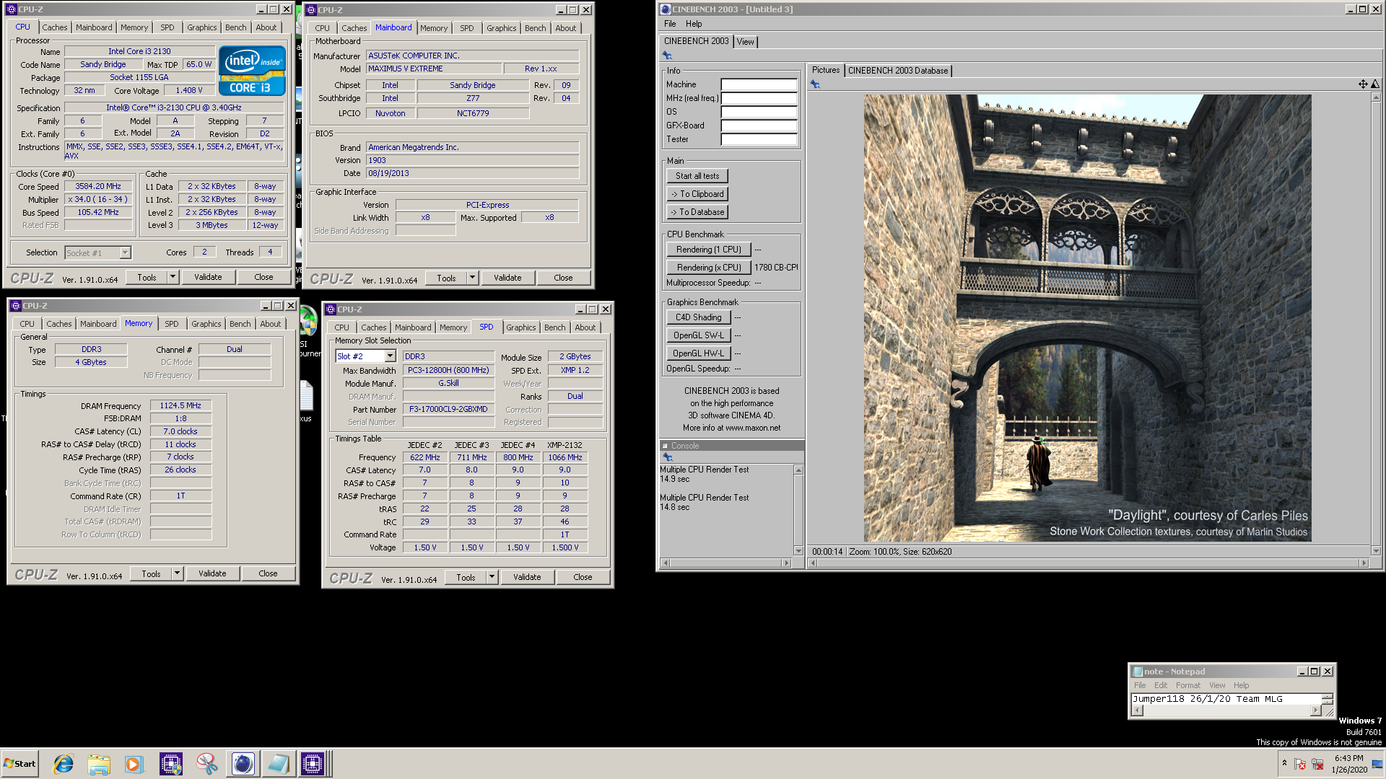
Task: Open Tools dropdown arrow in CPU-Z SPD window
Action: (x=492, y=577)
